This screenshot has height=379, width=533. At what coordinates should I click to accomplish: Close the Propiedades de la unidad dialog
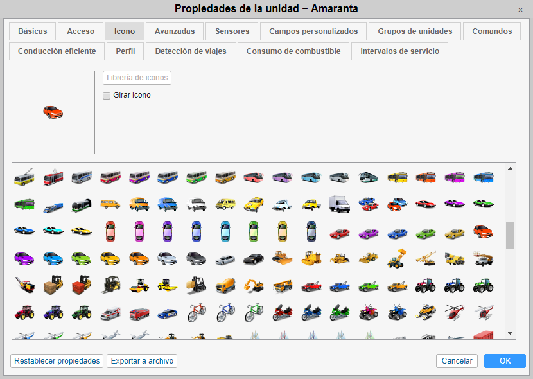520,10
